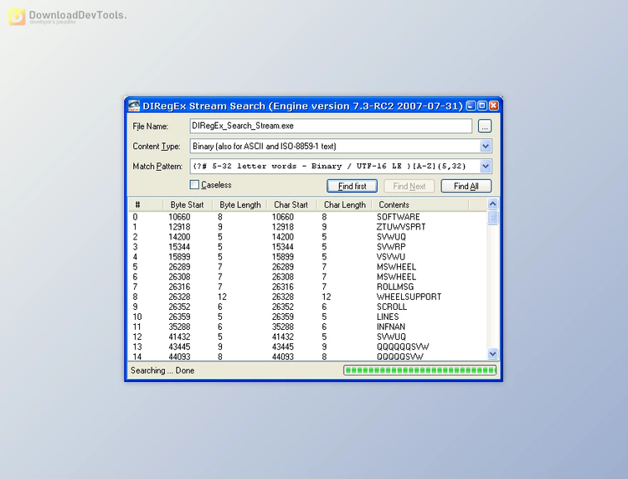
Task: Maximize the DIRegEx Stream Search window
Action: [482, 106]
